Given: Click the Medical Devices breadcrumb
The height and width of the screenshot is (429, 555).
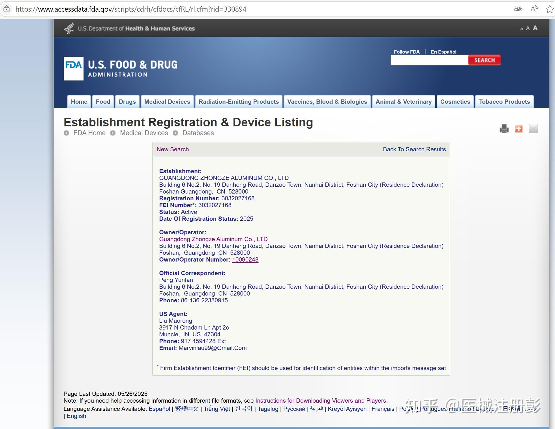Looking at the screenshot, I should click(144, 133).
